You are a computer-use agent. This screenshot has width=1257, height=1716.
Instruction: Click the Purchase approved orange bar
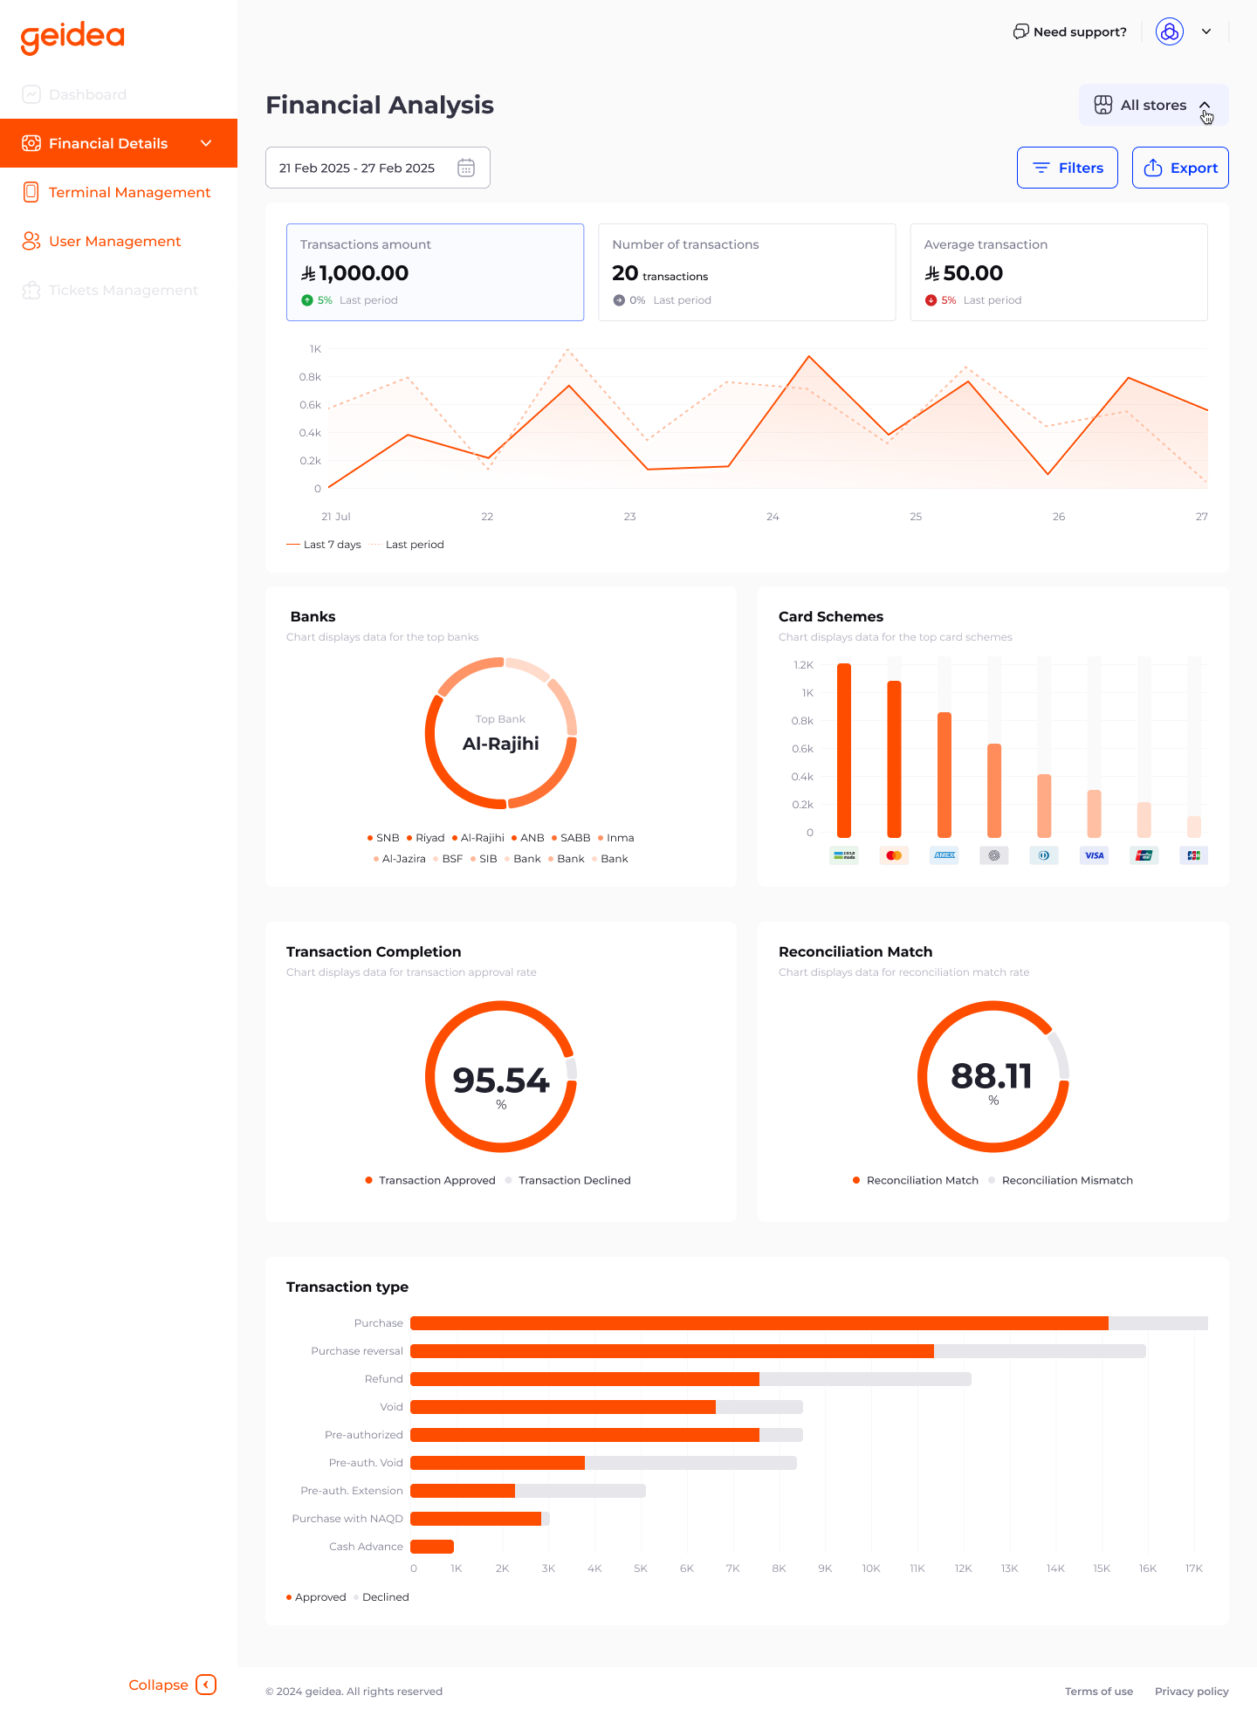[758, 1323]
